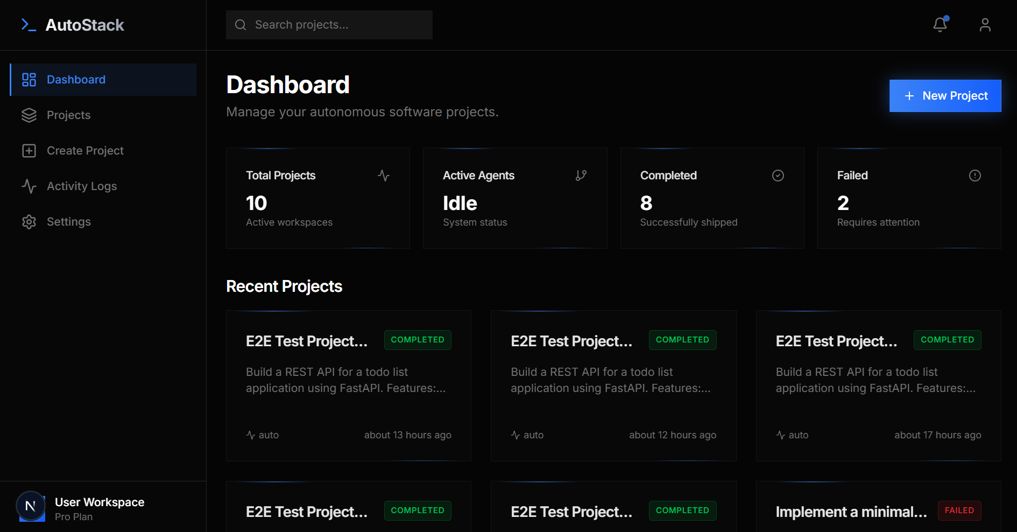Click the 'Active workspaces' text
Viewport: 1017px width, 532px height.
[x=289, y=222]
